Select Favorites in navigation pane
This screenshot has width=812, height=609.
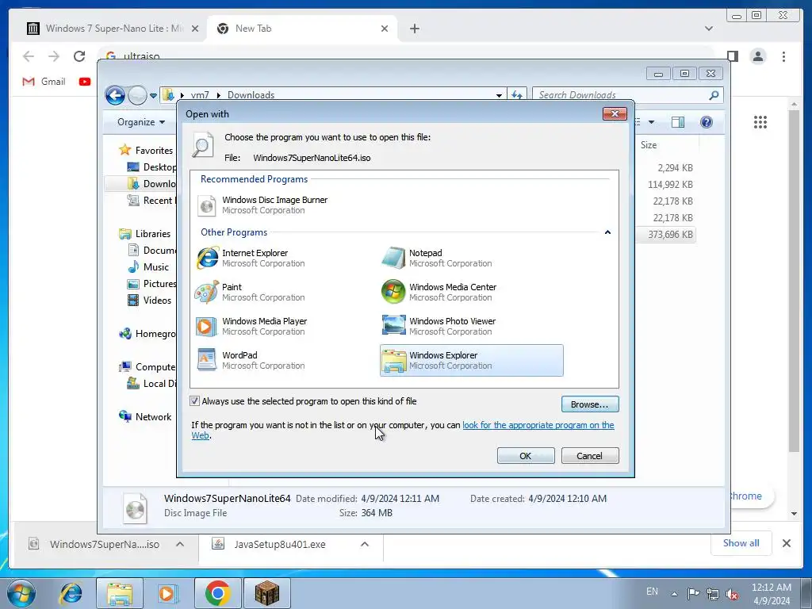pyautogui.click(x=154, y=151)
